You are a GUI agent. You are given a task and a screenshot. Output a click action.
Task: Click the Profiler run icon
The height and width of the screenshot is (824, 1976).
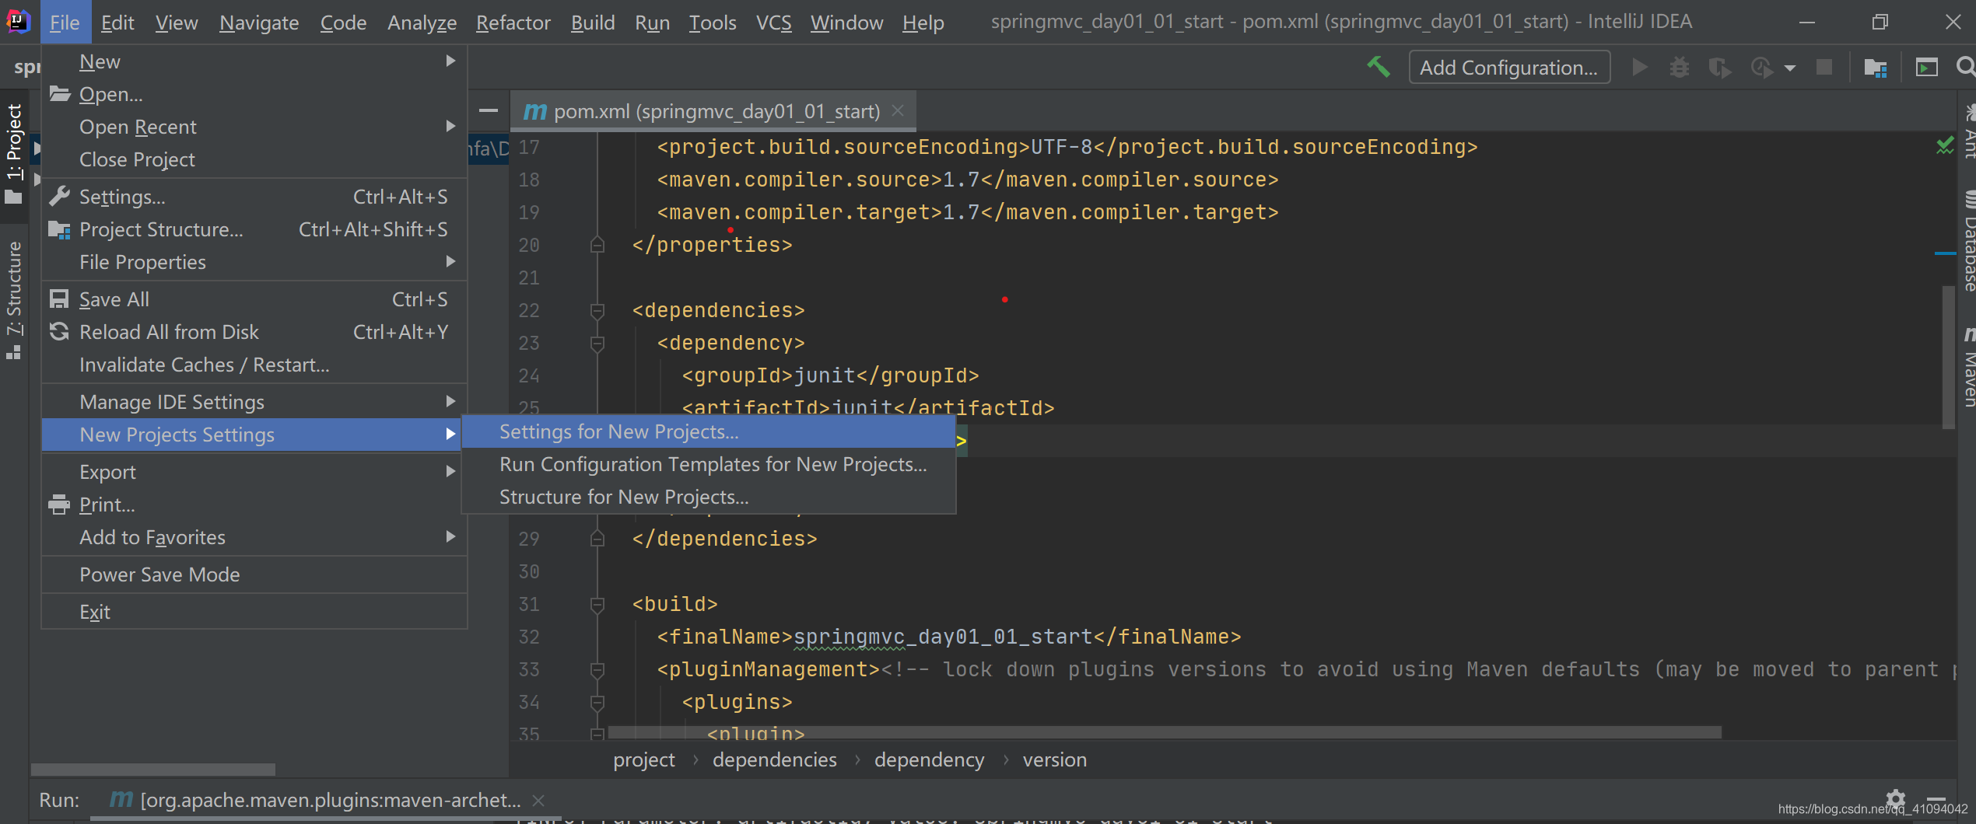point(1761,68)
